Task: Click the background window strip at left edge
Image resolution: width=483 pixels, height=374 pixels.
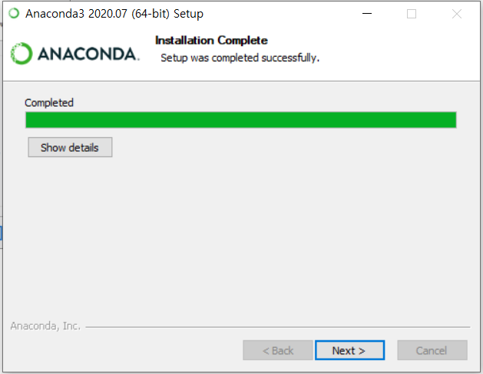Action: [2, 185]
